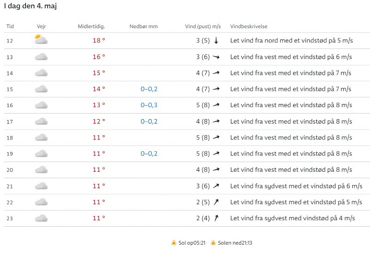Viewport: 370px width, 253px height.
Task: Click the sunrise sun icon beside 'Sol op'
Action: click(174, 243)
